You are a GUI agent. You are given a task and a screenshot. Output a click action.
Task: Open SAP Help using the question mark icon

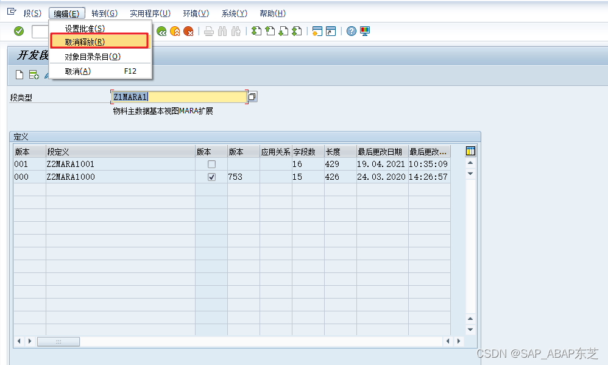[350, 31]
